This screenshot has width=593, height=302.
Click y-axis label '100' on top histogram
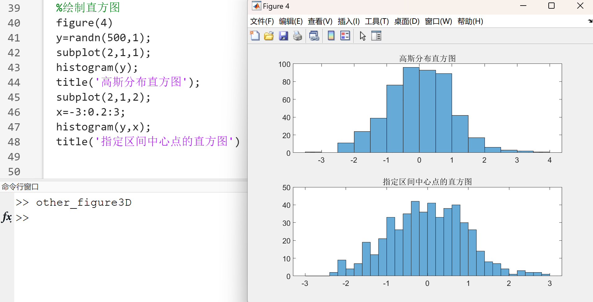point(284,64)
